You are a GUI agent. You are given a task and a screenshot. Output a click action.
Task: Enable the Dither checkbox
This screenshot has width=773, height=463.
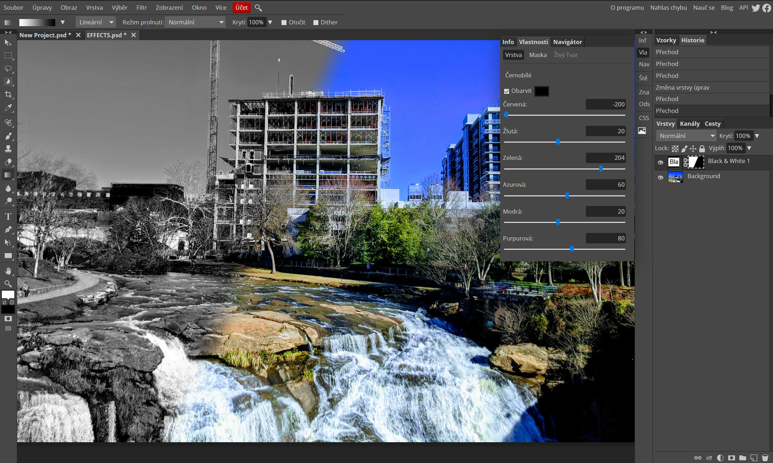(x=316, y=23)
